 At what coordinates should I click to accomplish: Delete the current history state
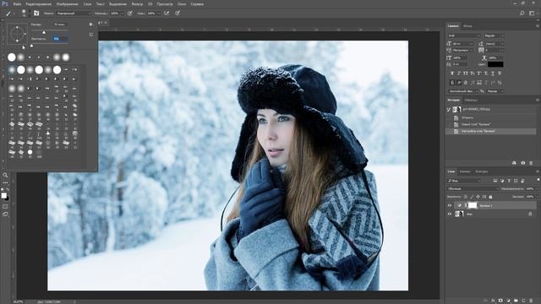tap(531, 163)
